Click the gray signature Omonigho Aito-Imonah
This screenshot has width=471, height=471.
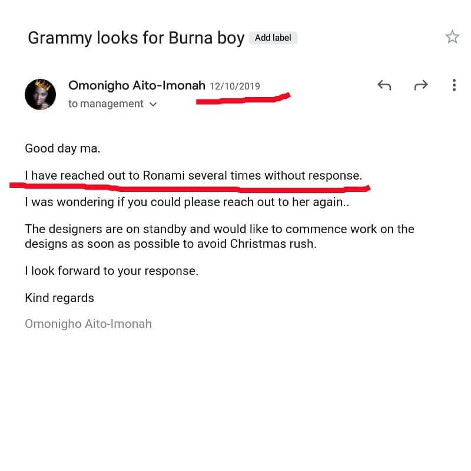[88, 324]
